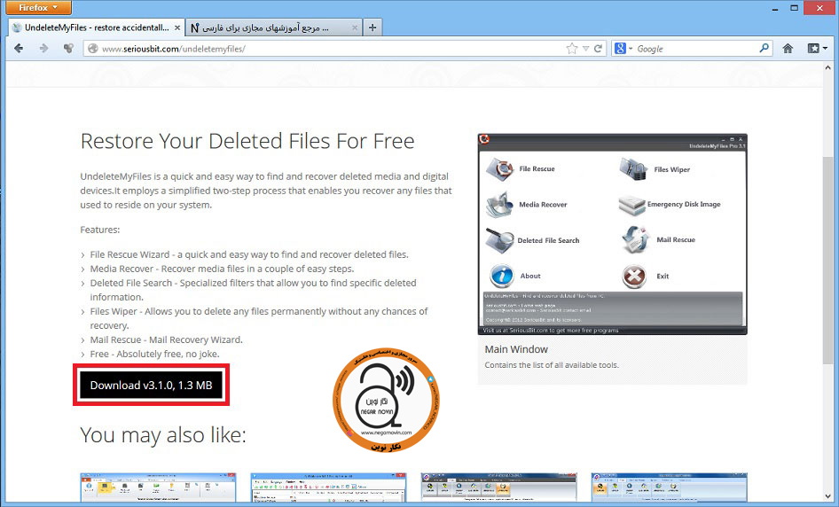Open the Firefox application menu button
Image resolution: width=839 pixels, height=507 pixels.
pos(38,7)
